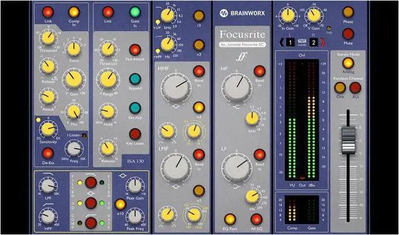Activate the De-Ess button
The image size is (399, 235).
pos(48,153)
